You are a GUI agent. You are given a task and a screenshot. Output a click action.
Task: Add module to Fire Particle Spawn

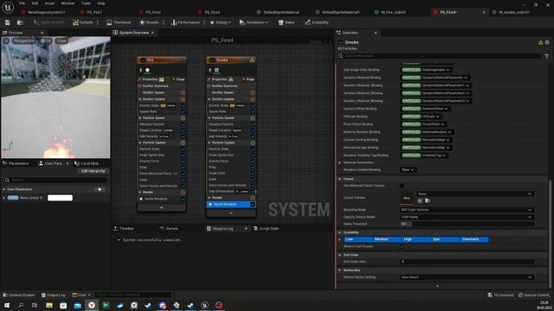(x=183, y=118)
